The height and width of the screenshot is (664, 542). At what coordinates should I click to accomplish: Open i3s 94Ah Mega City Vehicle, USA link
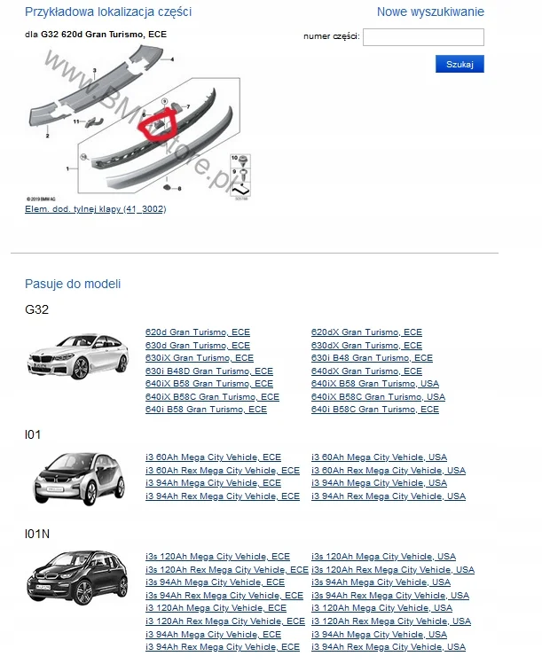tap(381, 582)
